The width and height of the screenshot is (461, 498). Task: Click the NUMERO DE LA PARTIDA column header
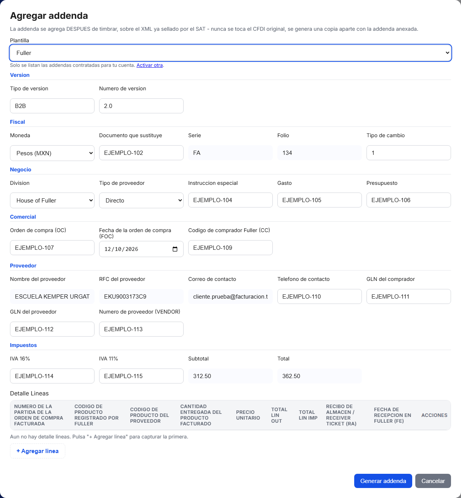tap(38, 415)
